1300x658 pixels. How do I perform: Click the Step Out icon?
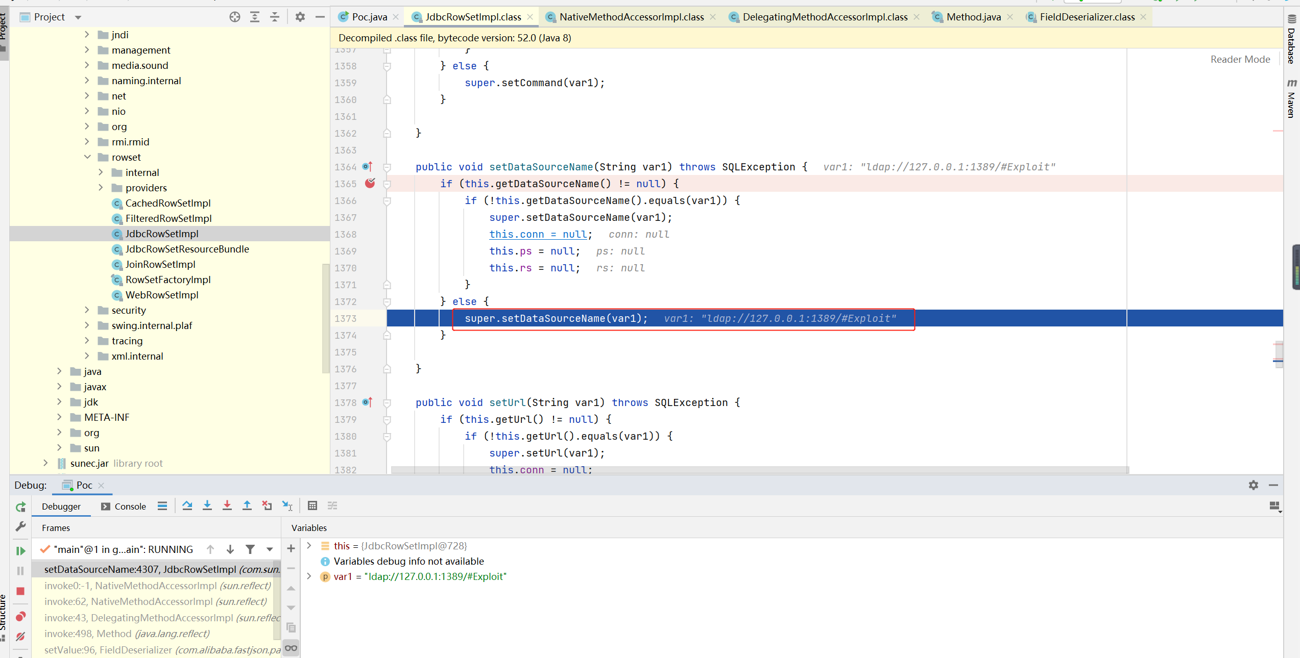247,505
